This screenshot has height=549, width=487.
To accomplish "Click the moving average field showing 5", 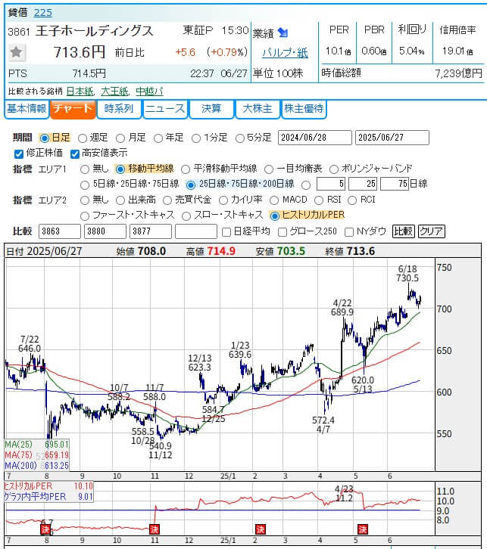I will click(x=331, y=184).
